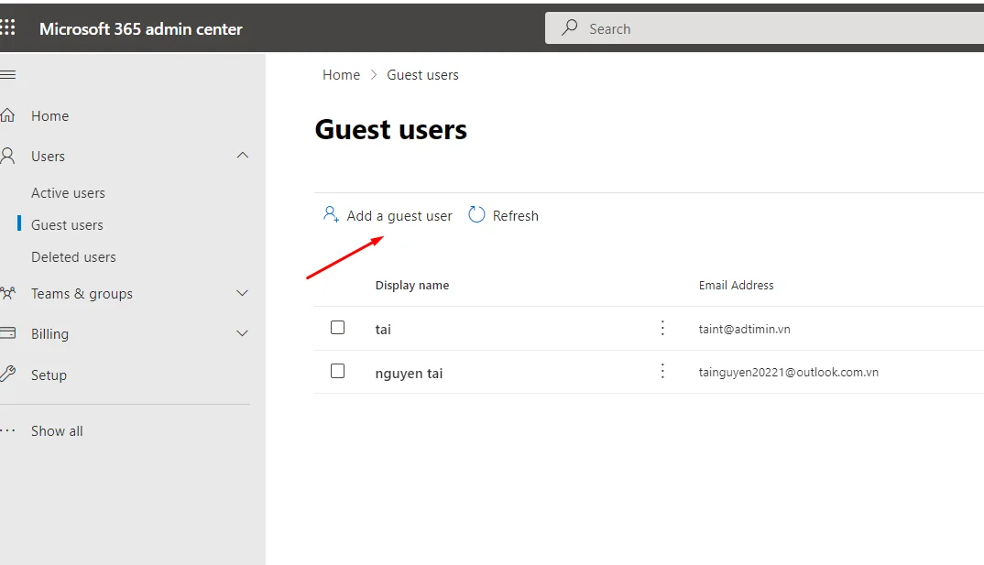Image resolution: width=984 pixels, height=565 pixels.
Task: Click the Refresh circular arrow icon
Action: tap(476, 214)
